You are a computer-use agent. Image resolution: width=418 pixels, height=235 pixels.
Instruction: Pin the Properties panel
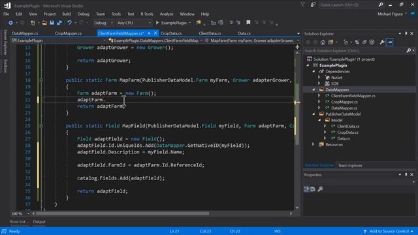[406, 174]
